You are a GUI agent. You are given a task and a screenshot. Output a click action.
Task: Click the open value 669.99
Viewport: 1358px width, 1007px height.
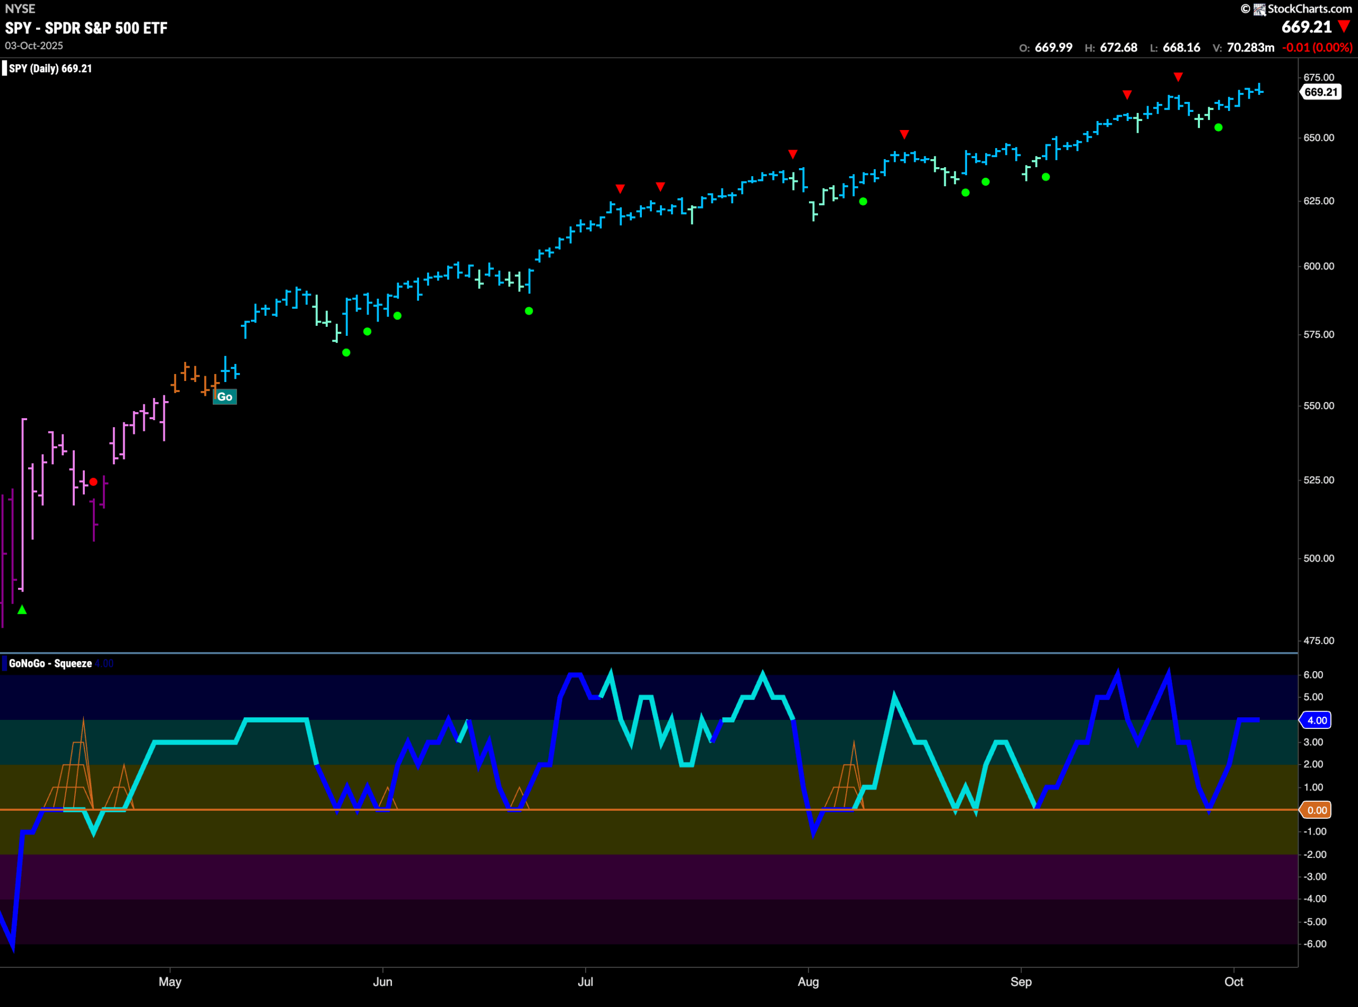[1053, 48]
